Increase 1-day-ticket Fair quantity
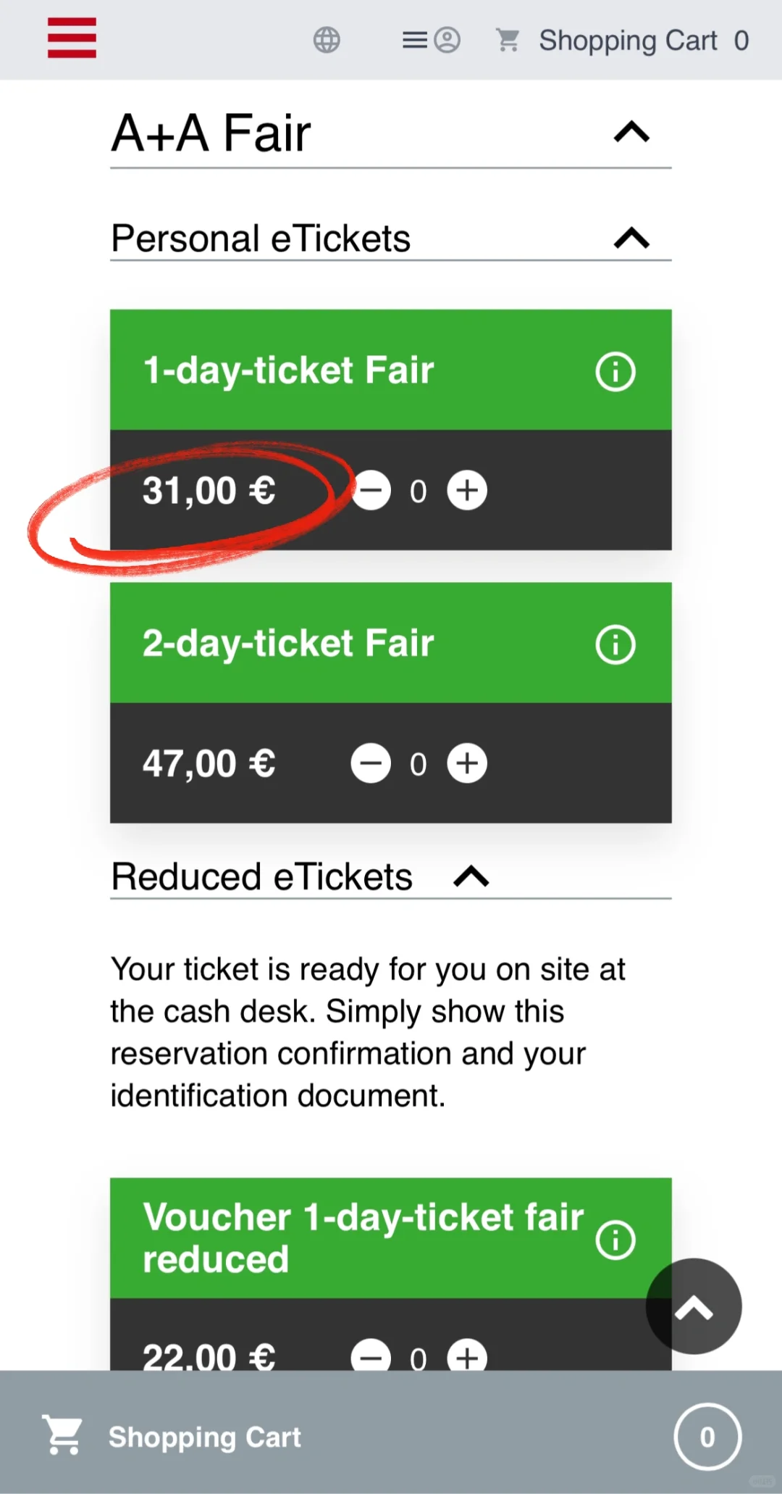 [467, 491]
